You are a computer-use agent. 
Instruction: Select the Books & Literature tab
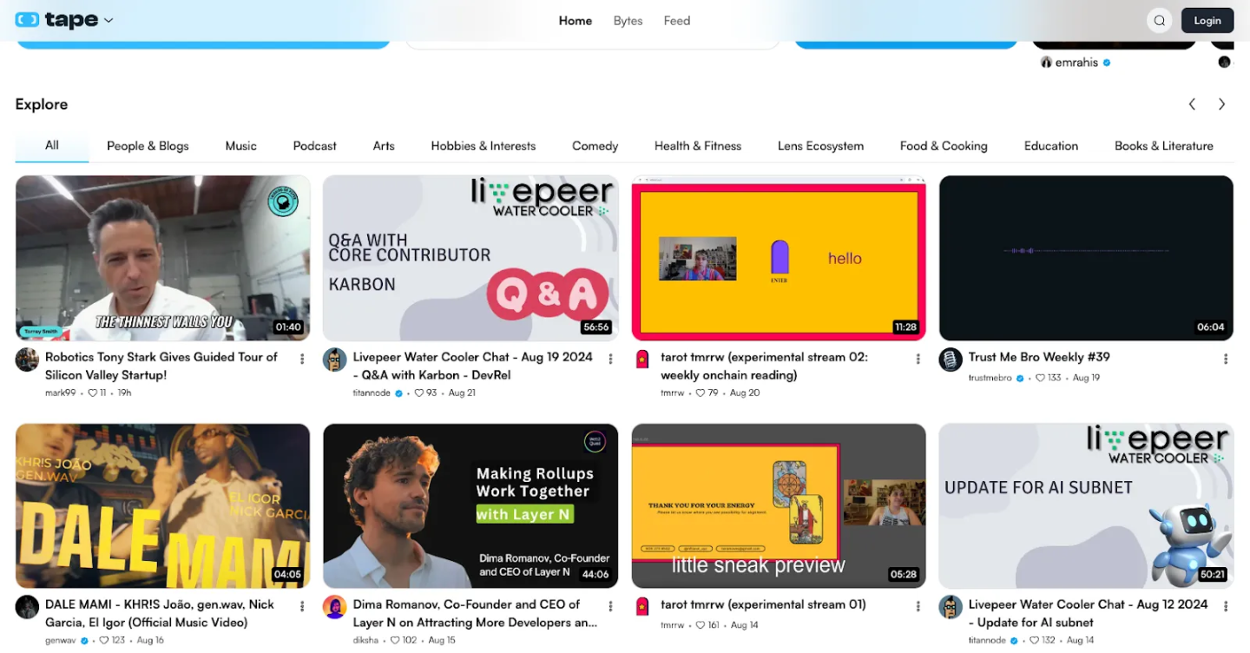click(x=1164, y=146)
